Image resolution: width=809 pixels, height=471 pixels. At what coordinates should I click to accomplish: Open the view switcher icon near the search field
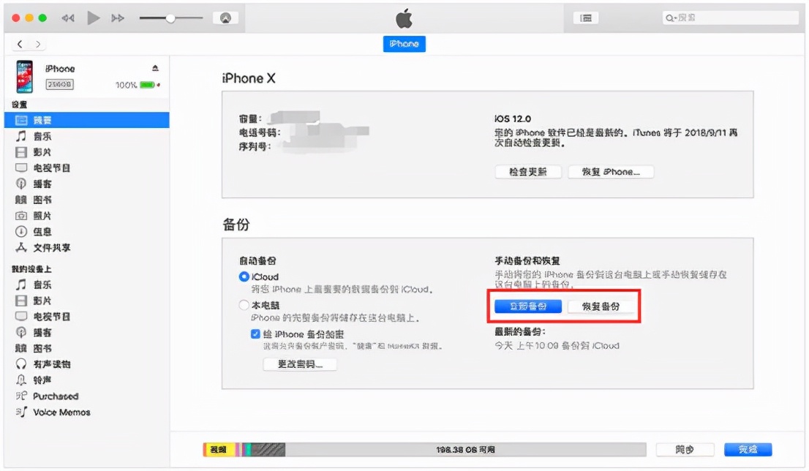(586, 17)
